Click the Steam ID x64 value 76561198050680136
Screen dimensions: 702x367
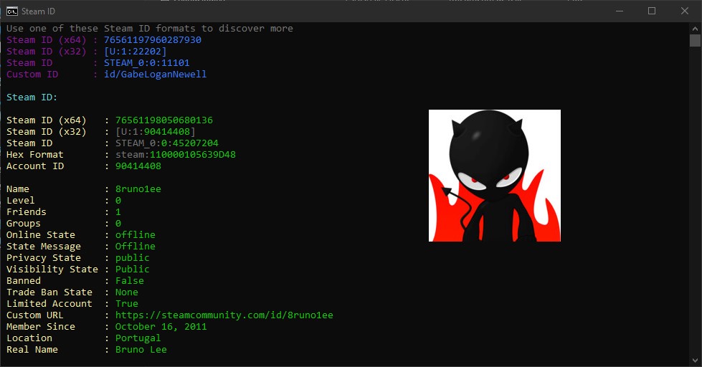(x=164, y=120)
